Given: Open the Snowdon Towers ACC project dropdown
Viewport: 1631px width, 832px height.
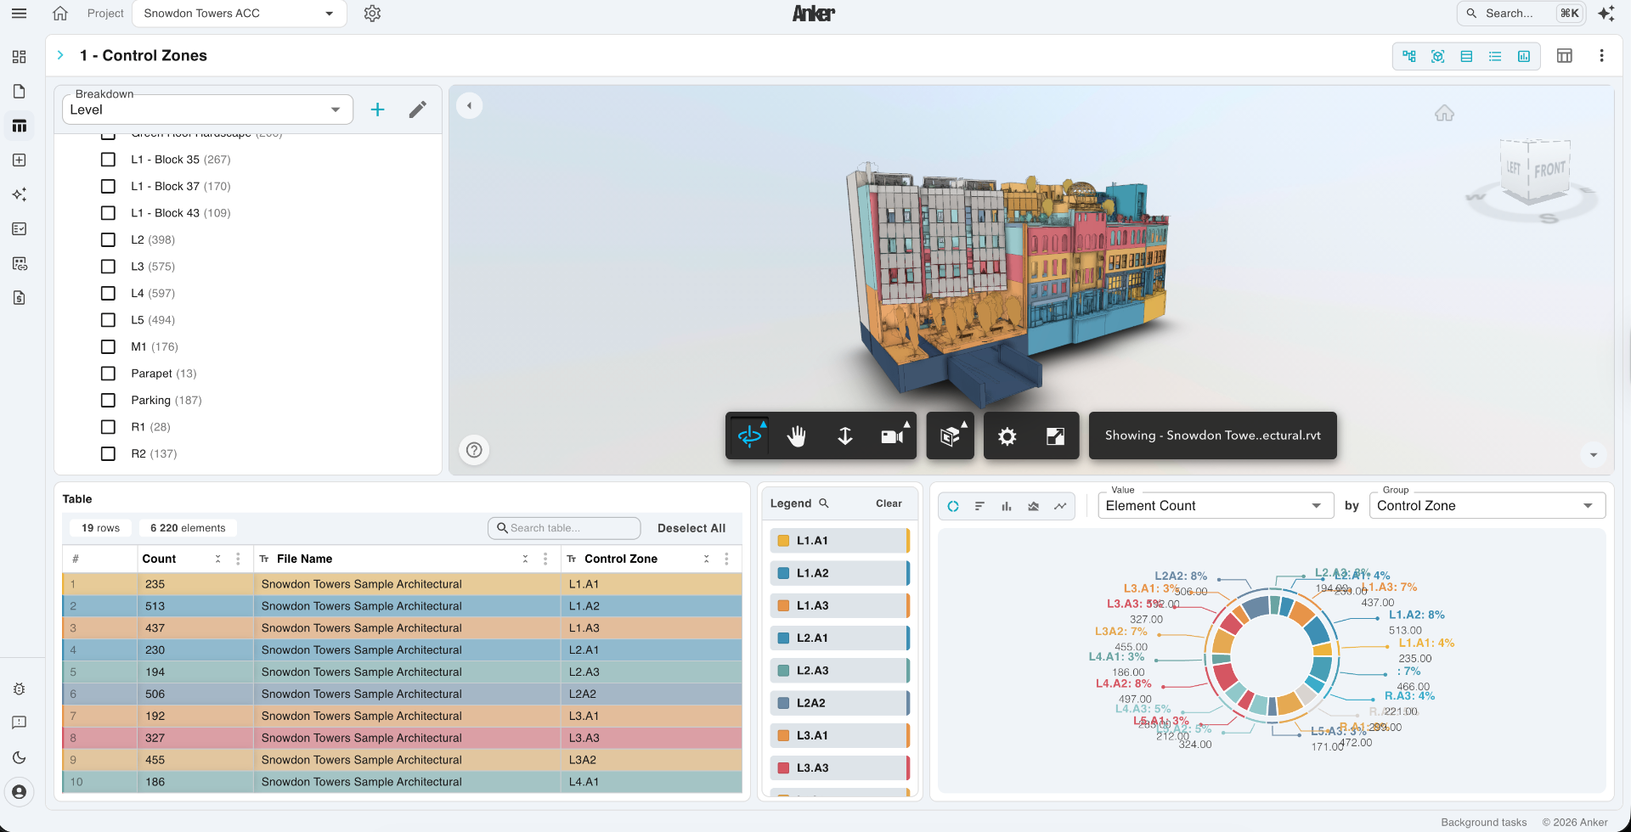Looking at the screenshot, I should point(239,14).
